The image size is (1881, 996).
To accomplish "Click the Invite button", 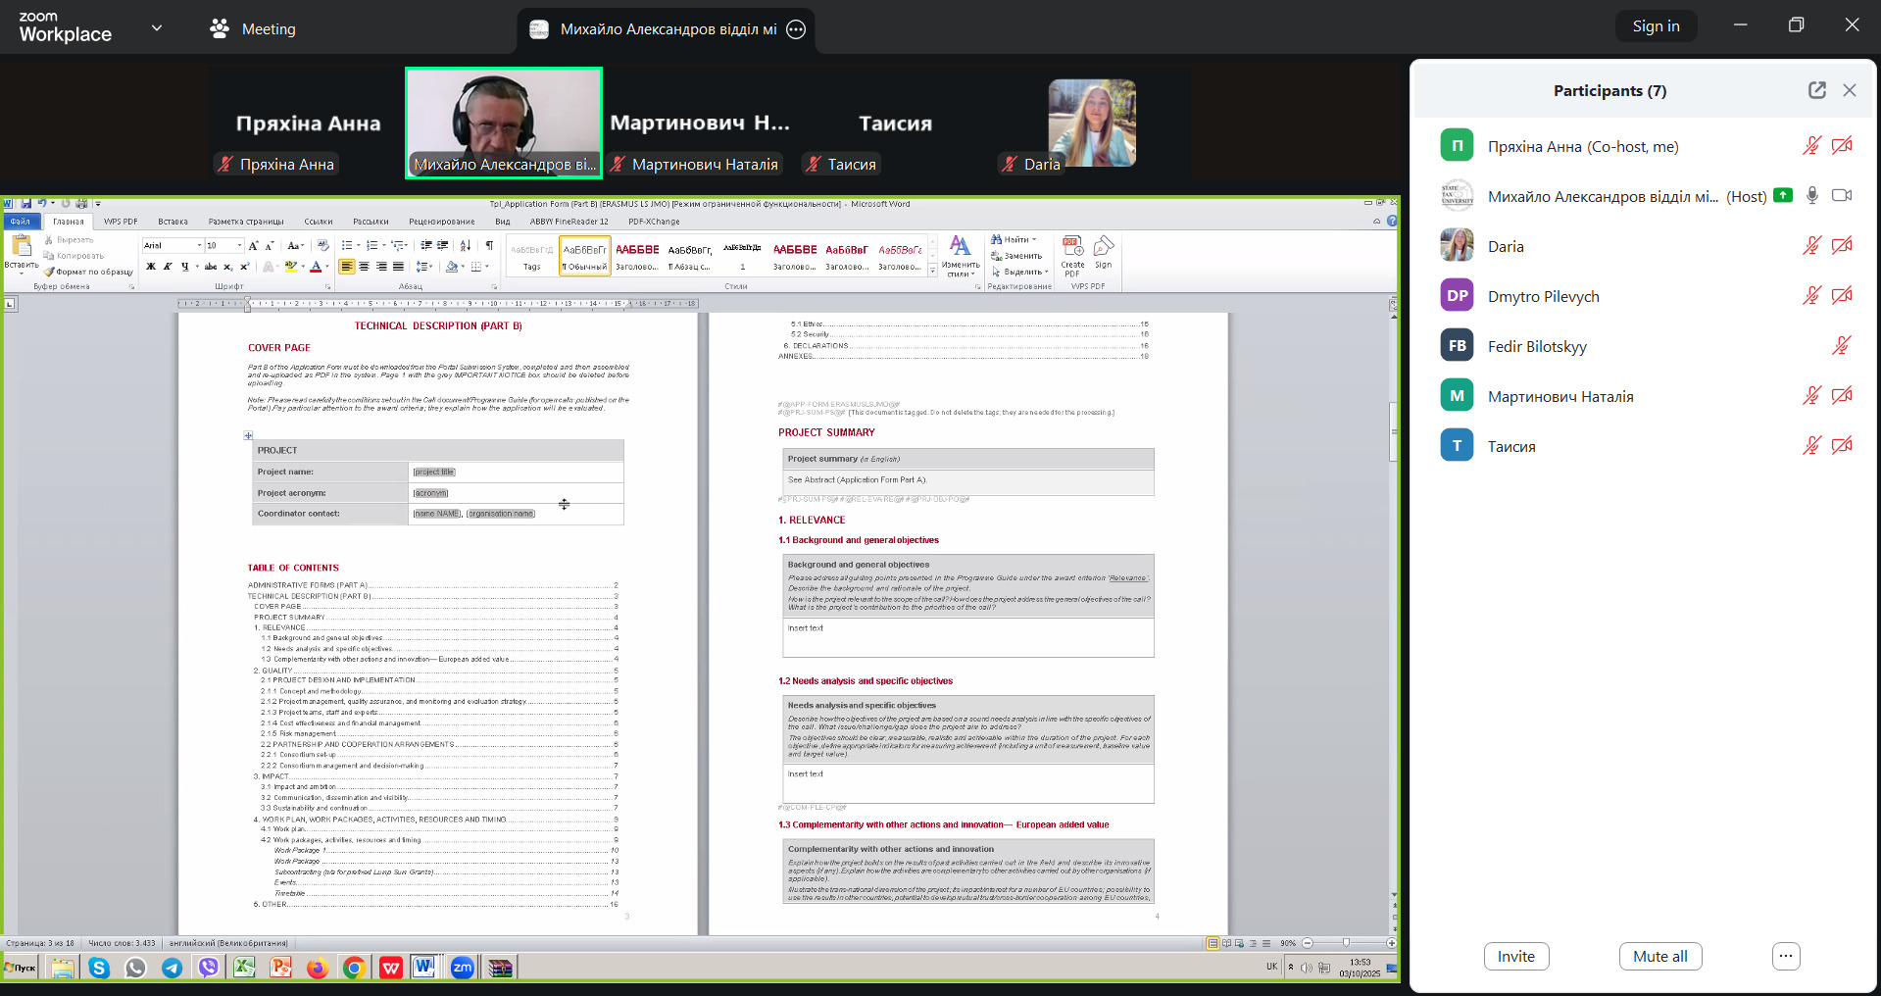I will point(1515,956).
